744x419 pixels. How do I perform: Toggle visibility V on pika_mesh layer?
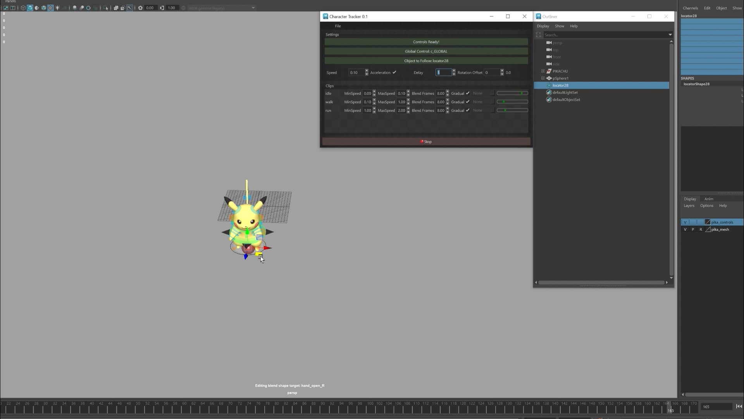tap(685, 229)
